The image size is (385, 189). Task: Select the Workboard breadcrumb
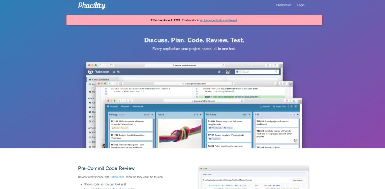138,107
